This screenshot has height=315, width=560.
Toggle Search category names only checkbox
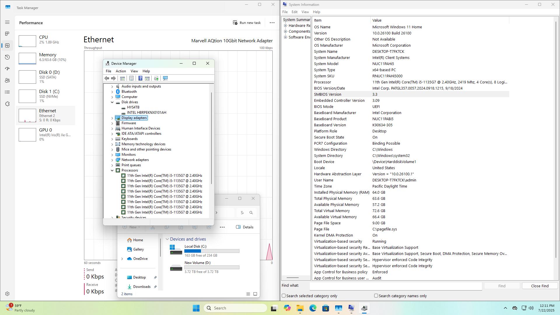click(376, 296)
